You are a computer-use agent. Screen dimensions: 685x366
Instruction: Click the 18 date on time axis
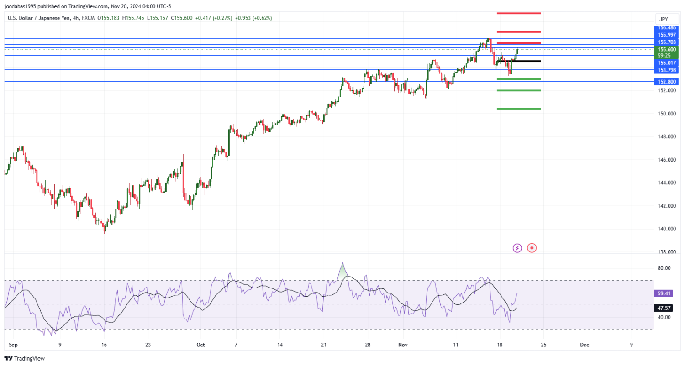coord(499,345)
